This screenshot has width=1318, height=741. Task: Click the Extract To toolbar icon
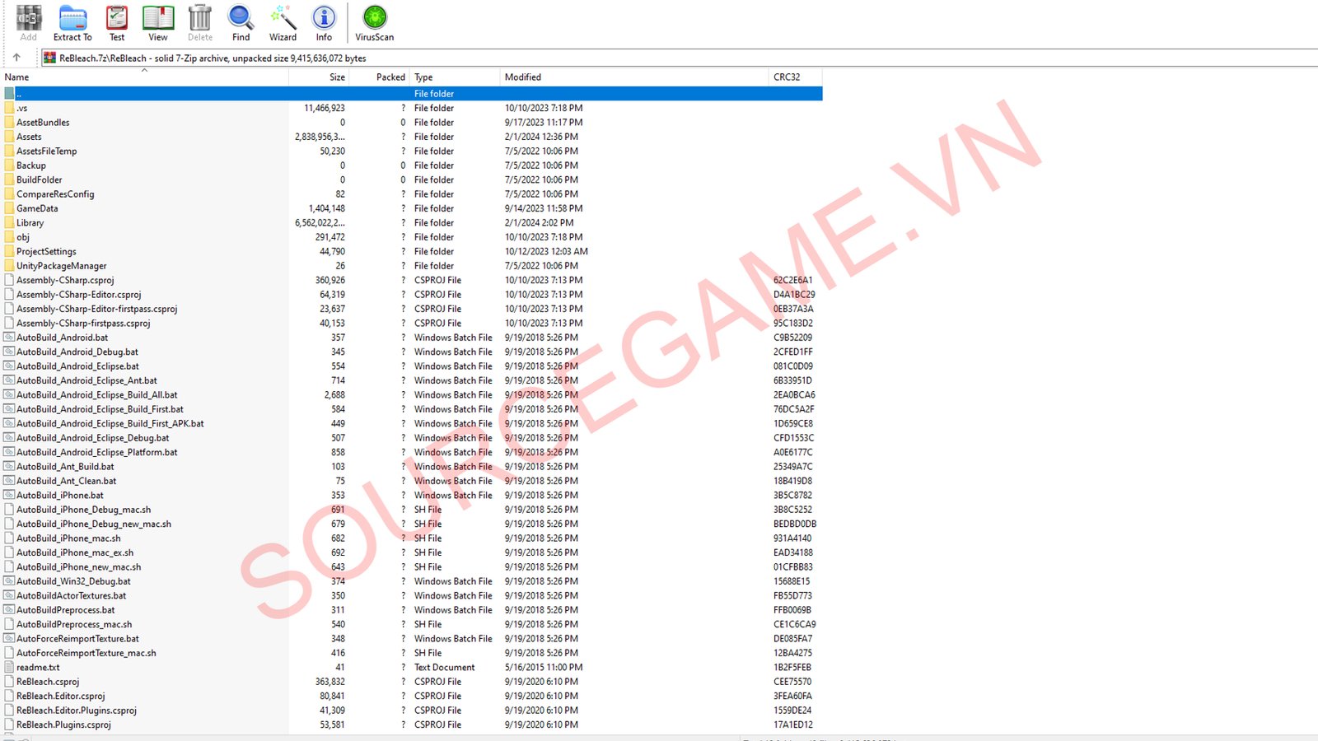coord(72,22)
